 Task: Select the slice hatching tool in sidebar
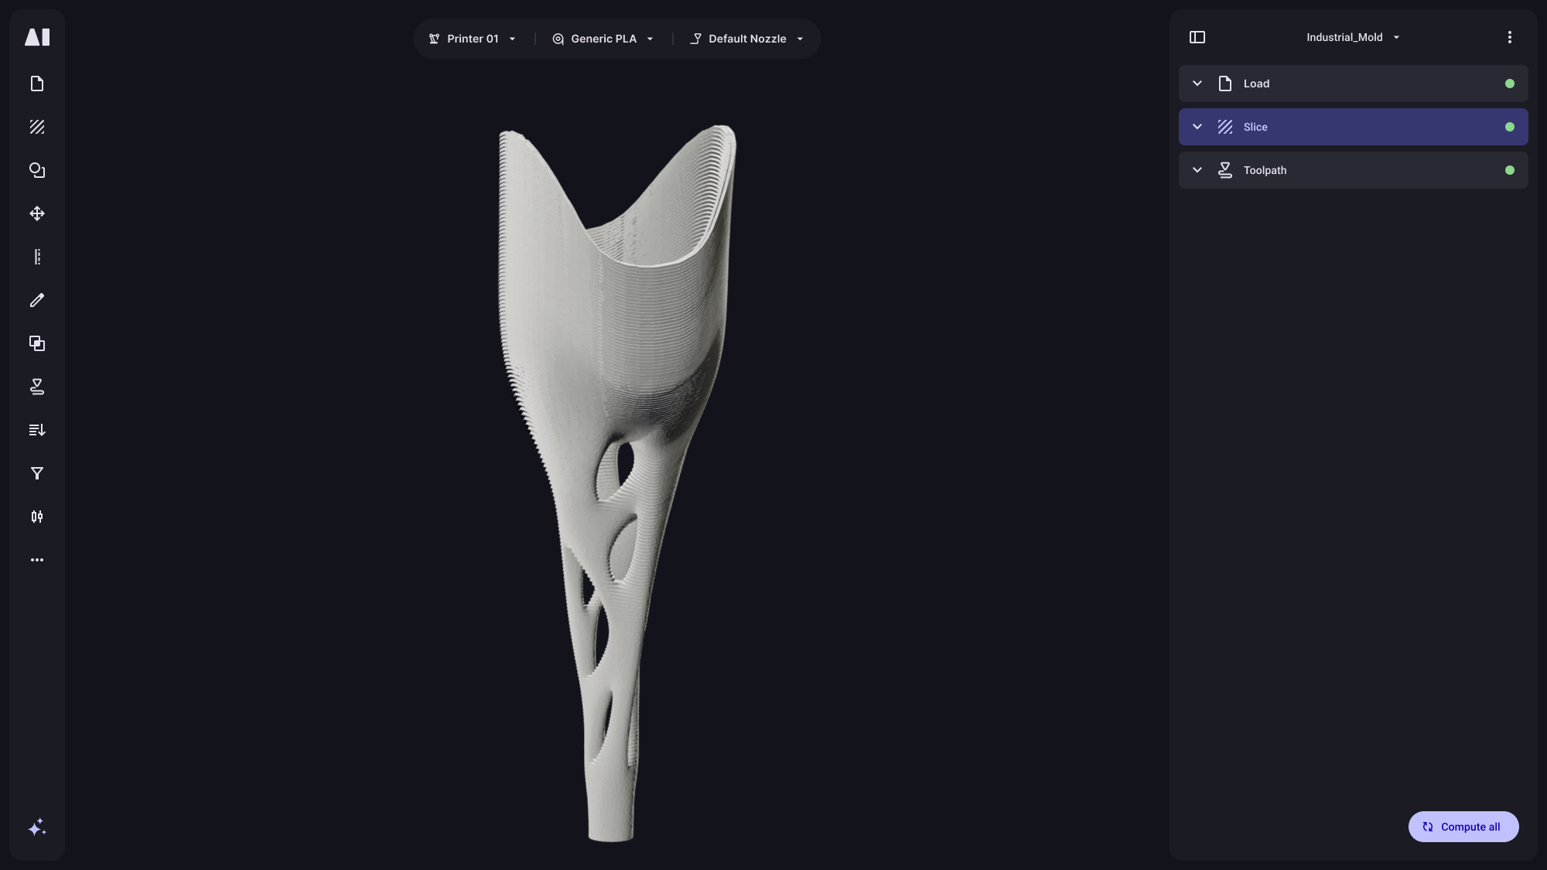(x=37, y=127)
